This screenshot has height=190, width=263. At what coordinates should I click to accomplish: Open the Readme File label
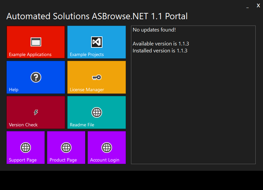point(82,125)
